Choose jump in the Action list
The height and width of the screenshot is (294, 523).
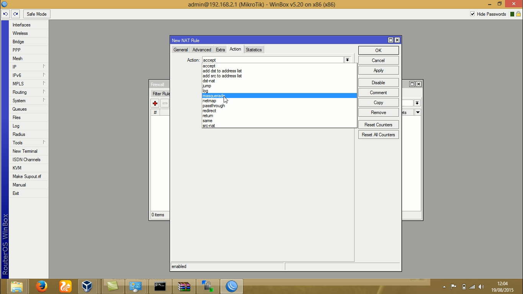[279, 86]
